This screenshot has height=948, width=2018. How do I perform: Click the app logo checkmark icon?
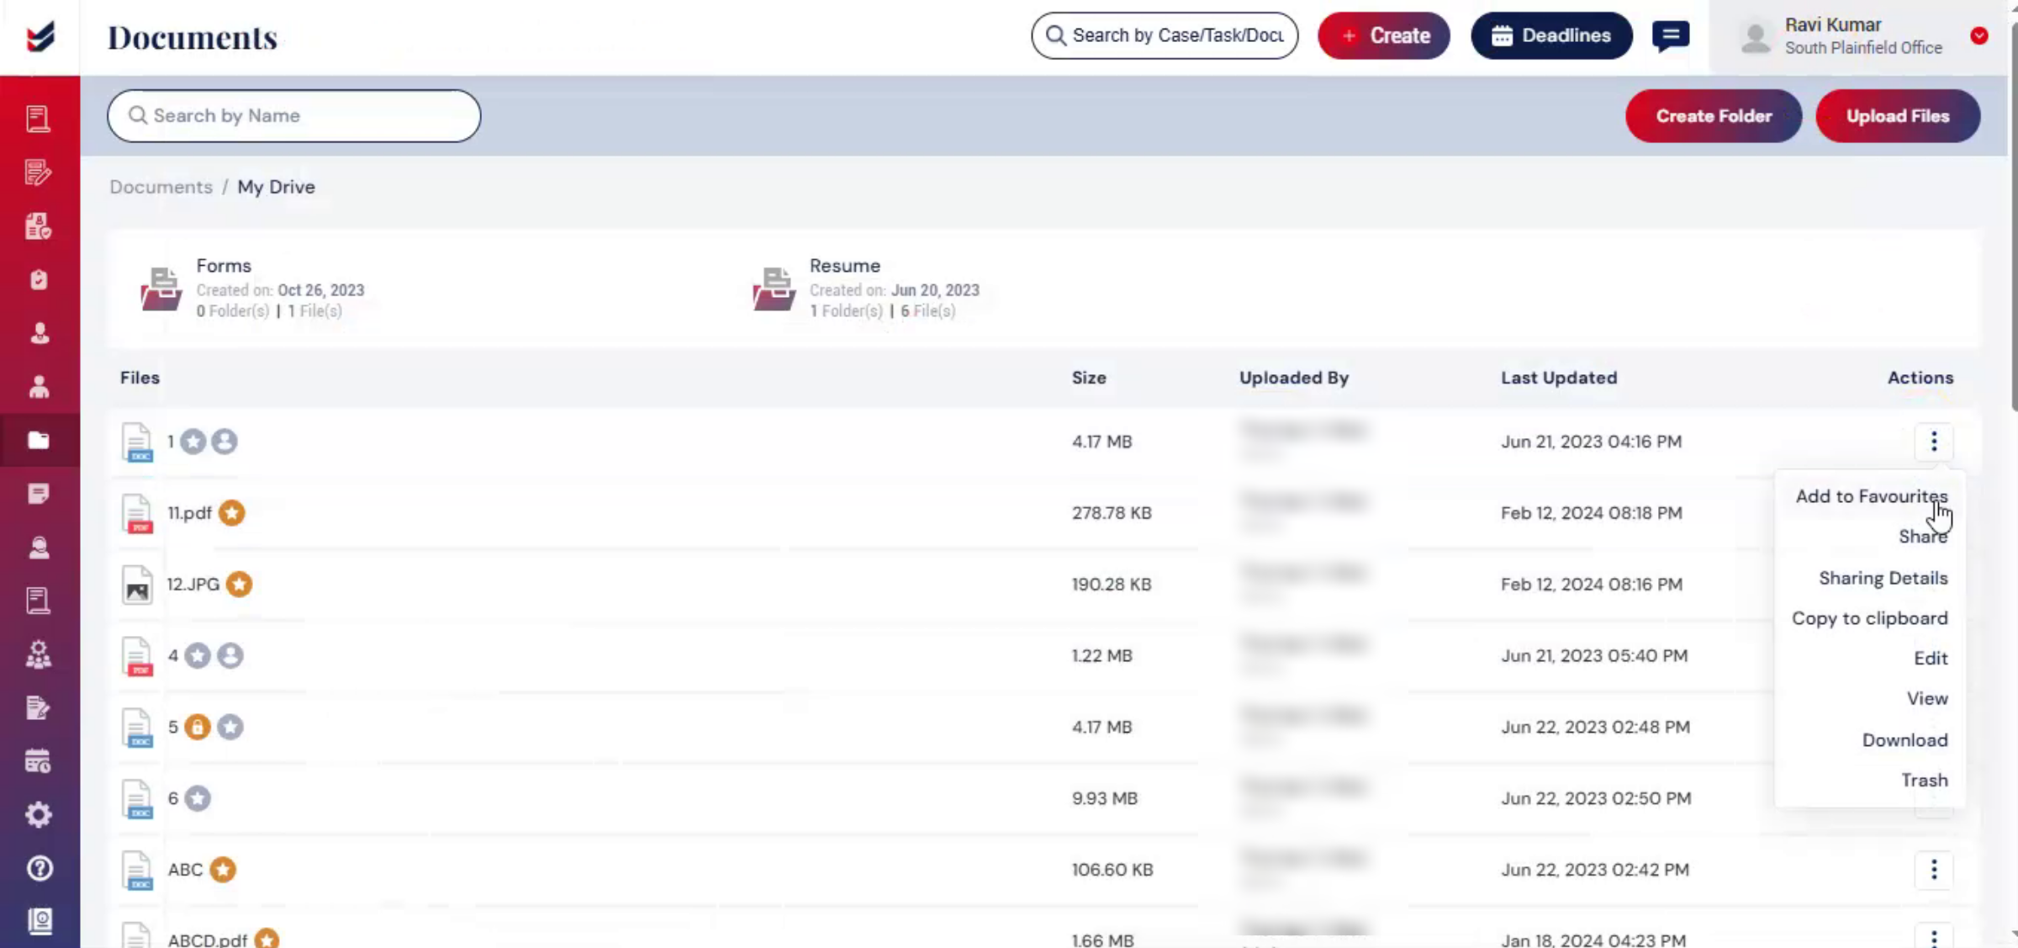click(40, 37)
